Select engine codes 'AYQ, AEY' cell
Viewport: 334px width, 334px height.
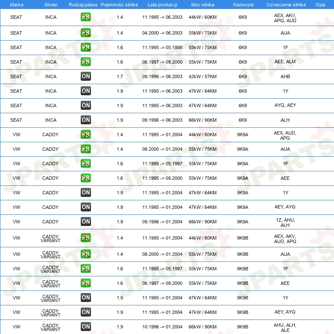[285, 105]
